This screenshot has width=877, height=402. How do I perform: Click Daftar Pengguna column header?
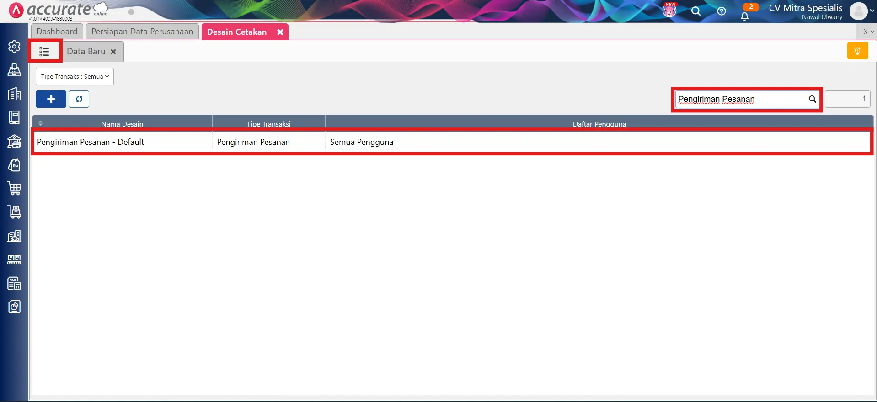(x=599, y=123)
